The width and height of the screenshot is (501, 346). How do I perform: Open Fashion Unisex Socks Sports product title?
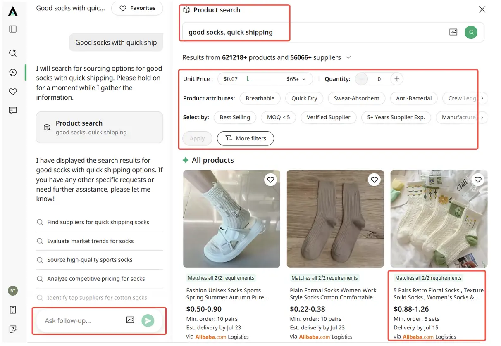click(228, 294)
